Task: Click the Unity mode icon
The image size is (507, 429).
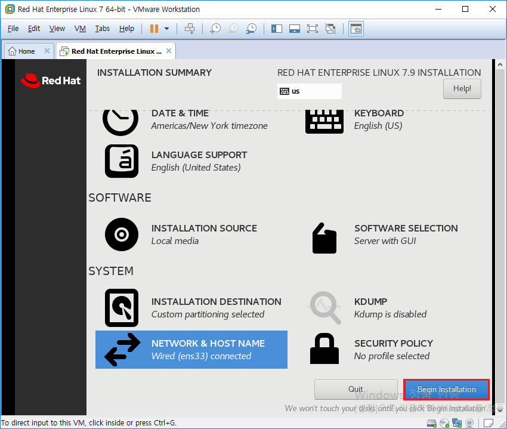Action: click(330, 29)
